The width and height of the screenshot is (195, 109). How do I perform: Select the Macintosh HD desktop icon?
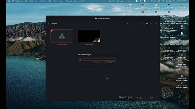pyautogui.click(x=182, y=6)
